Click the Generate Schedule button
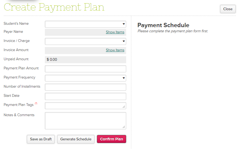The height and width of the screenshot is (153, 240). tap(76, 139)
